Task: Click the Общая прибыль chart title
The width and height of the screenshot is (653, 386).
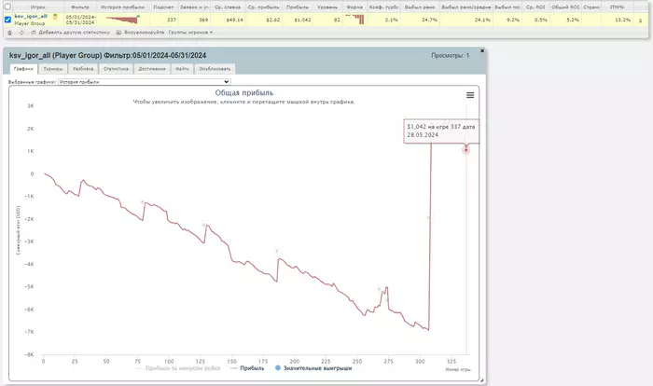Action: (244, 93)
